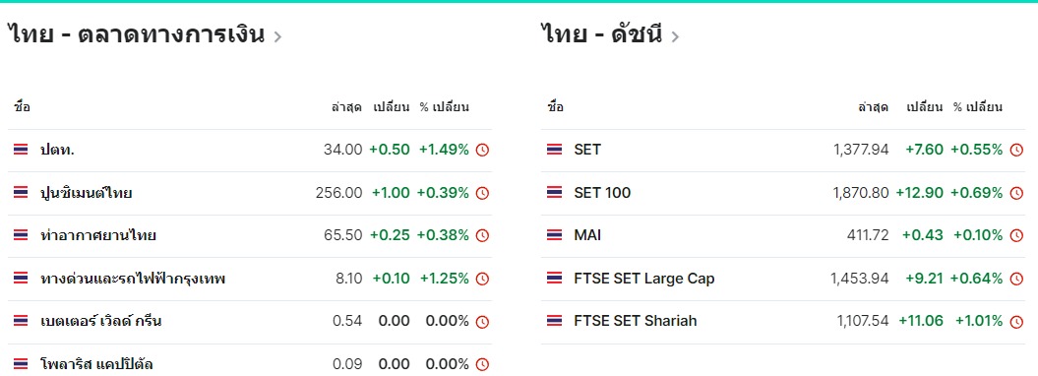
Task: Click clock icon in FTSE SET Shariah row
Action: [1016, 322]
